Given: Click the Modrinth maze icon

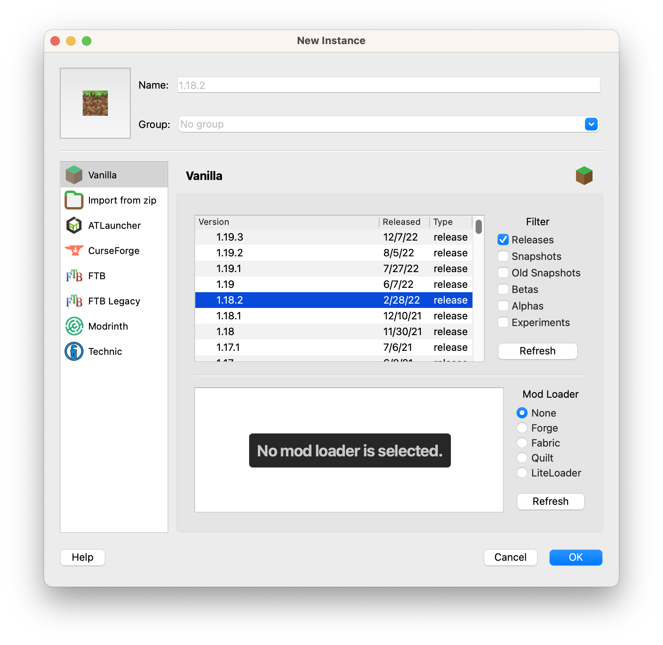Looking at the screenshot, I should pyautogui.click(x=74, y=326).
